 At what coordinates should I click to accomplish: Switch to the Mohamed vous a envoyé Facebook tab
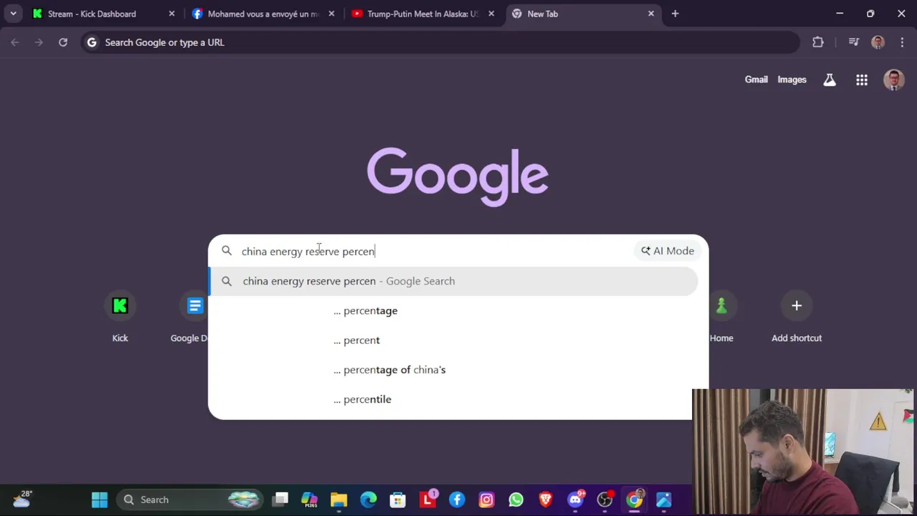tap(263, 14)
